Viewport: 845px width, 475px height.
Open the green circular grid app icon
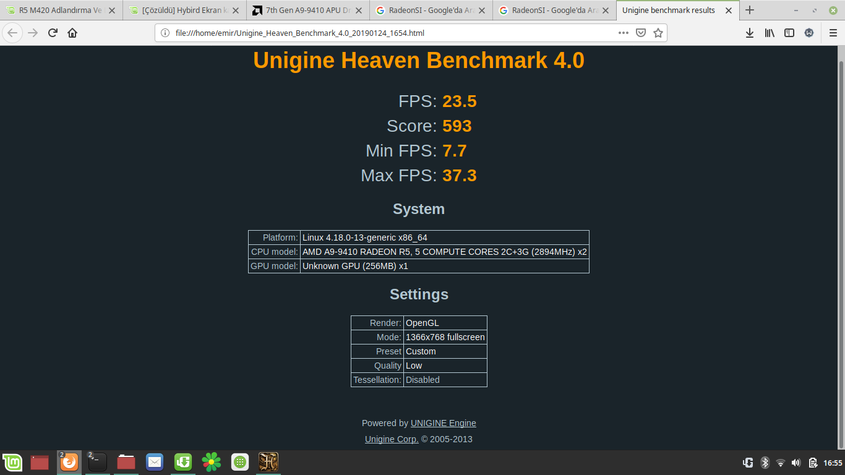coord(240,462)
